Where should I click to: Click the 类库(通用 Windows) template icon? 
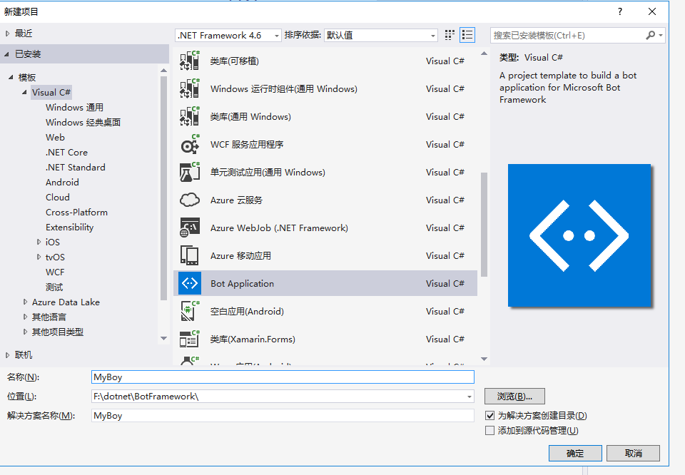tap(190, 116)
